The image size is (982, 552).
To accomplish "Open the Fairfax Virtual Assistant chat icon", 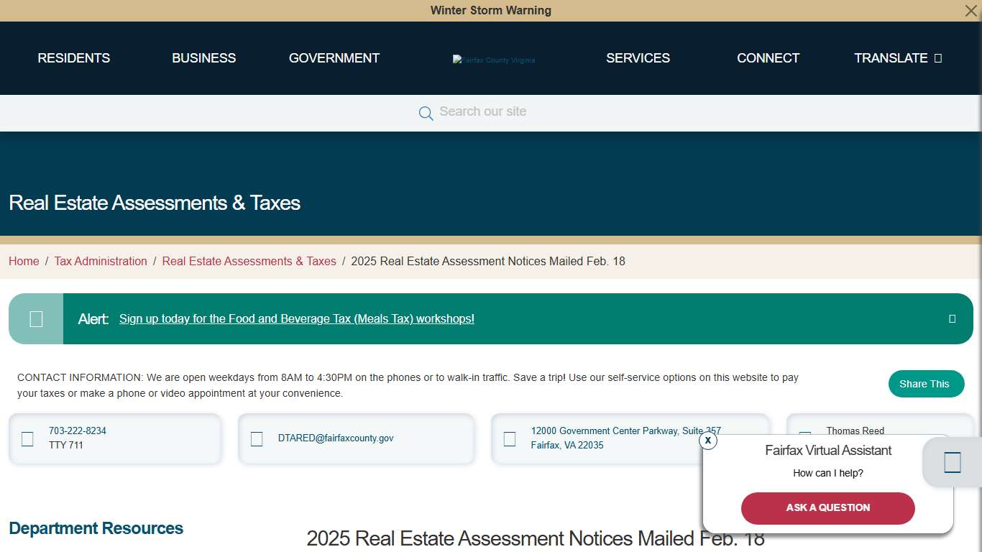I will coord(950,462).
